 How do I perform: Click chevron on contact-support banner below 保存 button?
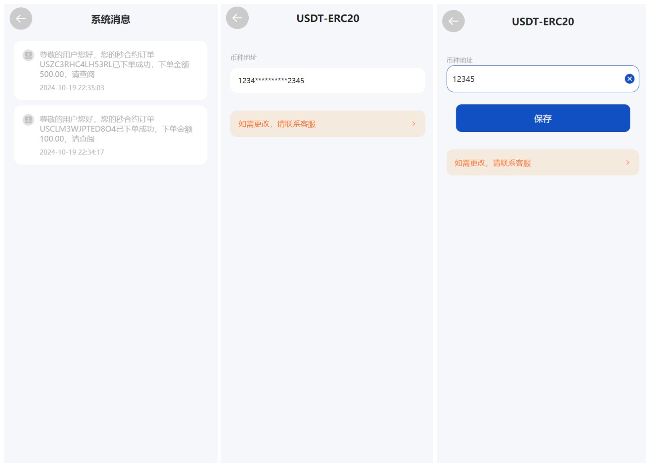point(627,162)
